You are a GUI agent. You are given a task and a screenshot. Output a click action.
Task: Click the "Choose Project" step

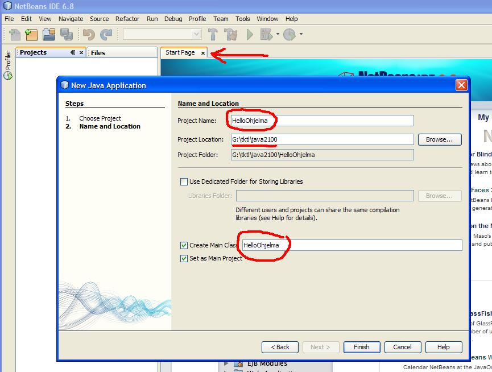coord(100,118)
